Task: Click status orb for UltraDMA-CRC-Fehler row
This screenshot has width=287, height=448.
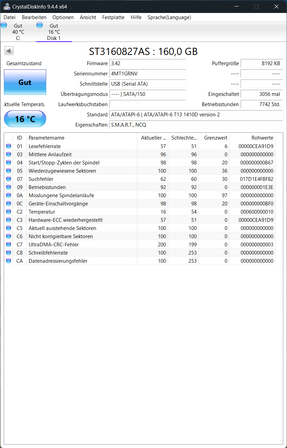Action: tap(9, 245)
